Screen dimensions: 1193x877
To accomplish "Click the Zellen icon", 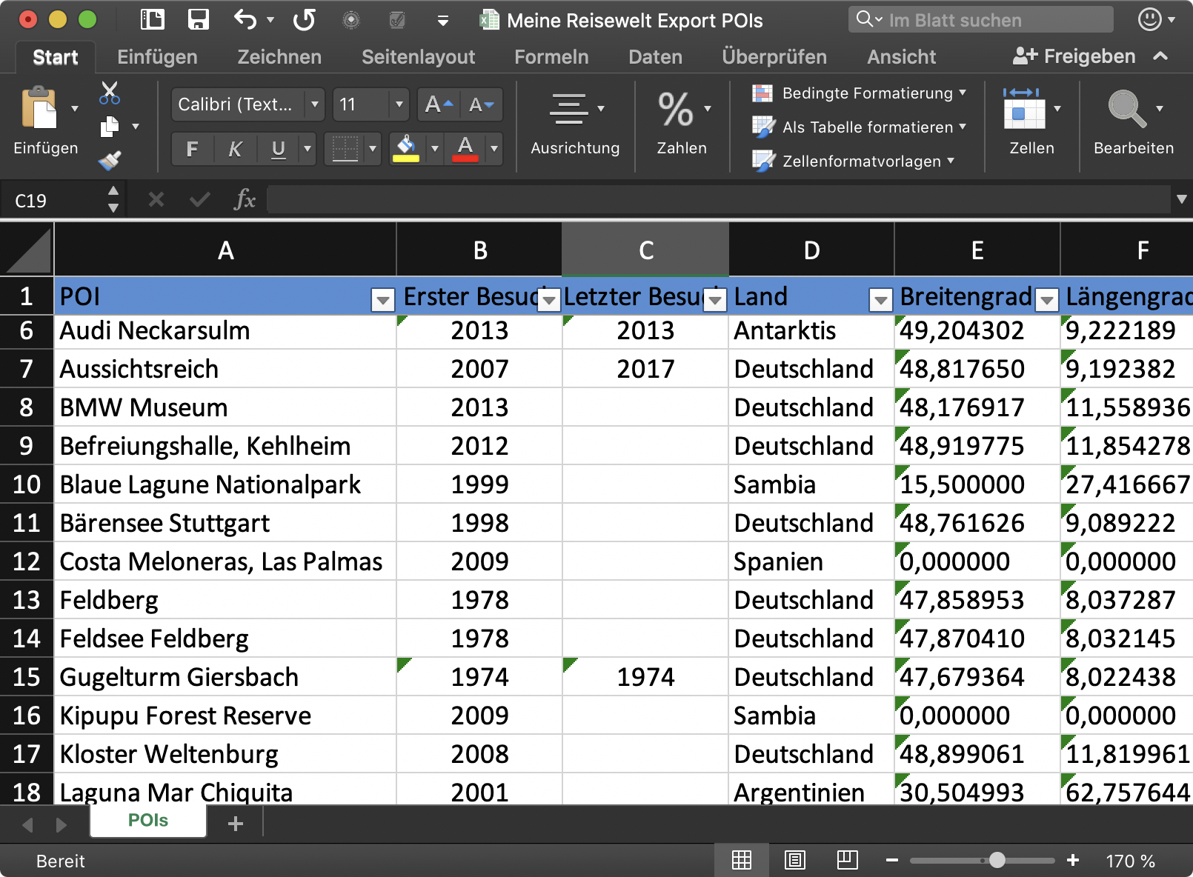I will pyautogui.click(x=1024, y=108).
